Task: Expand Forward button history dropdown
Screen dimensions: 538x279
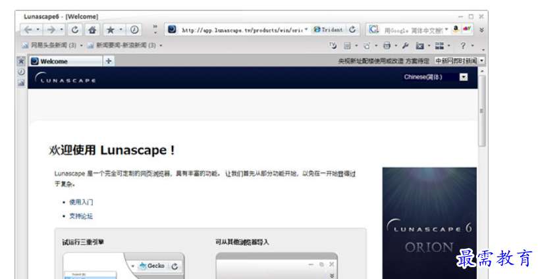Action: [x=61, y=30]
